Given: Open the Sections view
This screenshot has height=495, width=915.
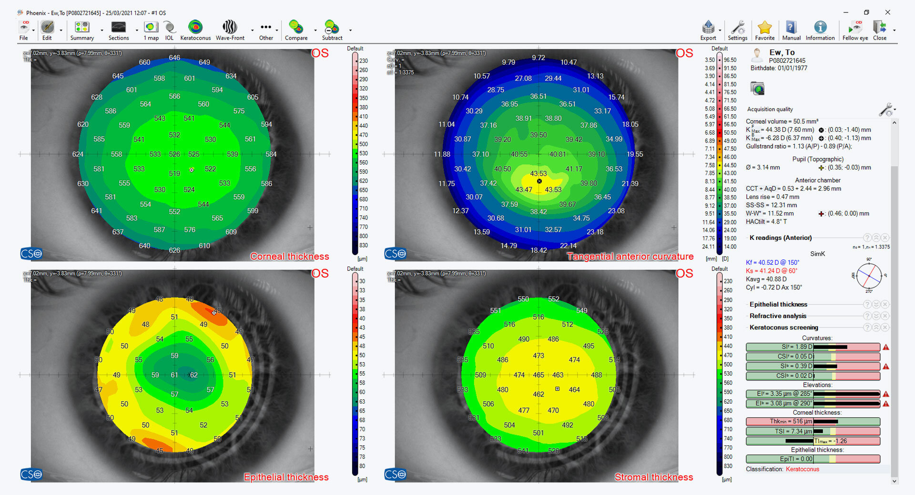Looking at the screenshot, I should click(118, 30).
